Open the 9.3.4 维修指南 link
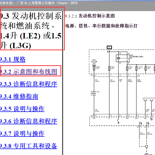155x155 pixels. click(x=19, y=96)
